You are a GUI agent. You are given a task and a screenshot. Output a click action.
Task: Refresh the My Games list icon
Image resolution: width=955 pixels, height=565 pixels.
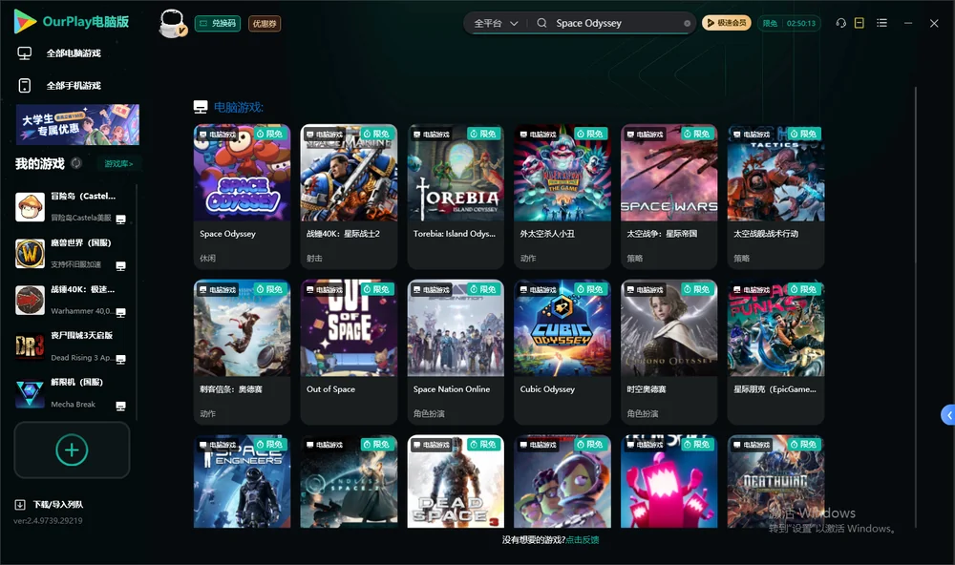pyautogui.click(x=76, y=163)
